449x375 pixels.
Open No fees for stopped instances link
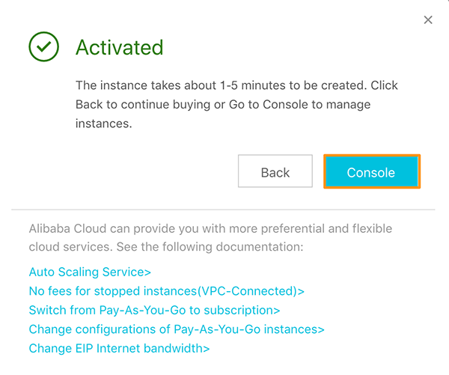[x=167, y=291]
